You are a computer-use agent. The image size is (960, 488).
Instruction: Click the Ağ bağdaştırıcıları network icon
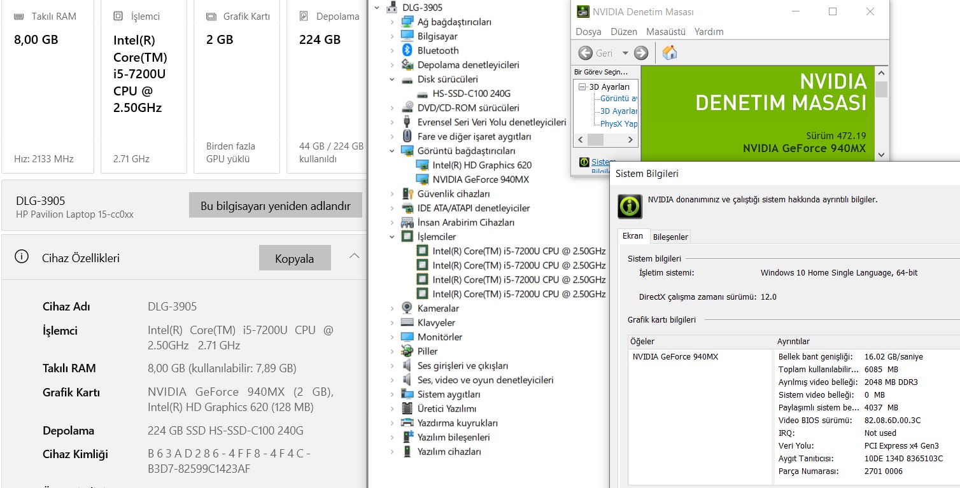pos(407,22)
